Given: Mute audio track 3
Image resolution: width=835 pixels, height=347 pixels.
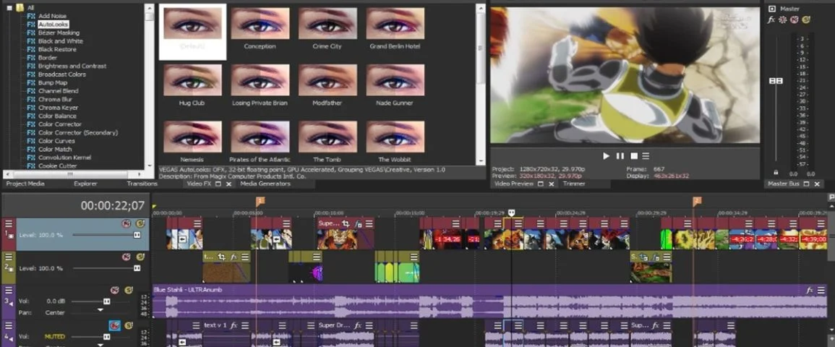Looking at the screenshot, I should point(114,290).
